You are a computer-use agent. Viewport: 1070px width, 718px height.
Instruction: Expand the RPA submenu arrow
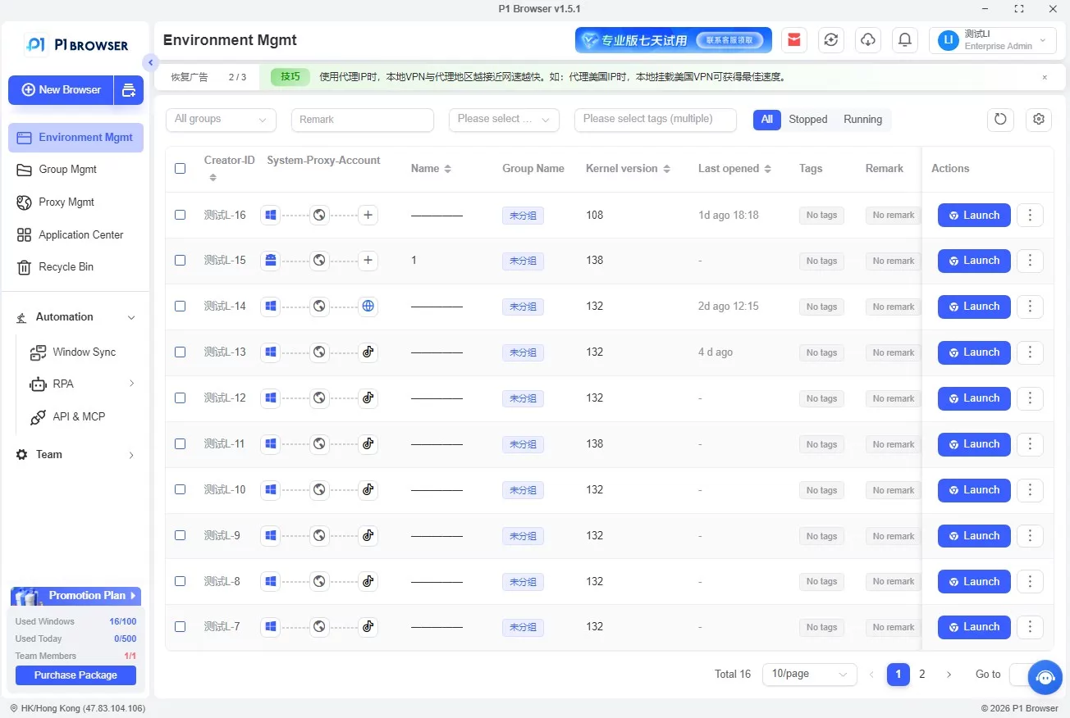pyautogui.click(x=131, y=384)
